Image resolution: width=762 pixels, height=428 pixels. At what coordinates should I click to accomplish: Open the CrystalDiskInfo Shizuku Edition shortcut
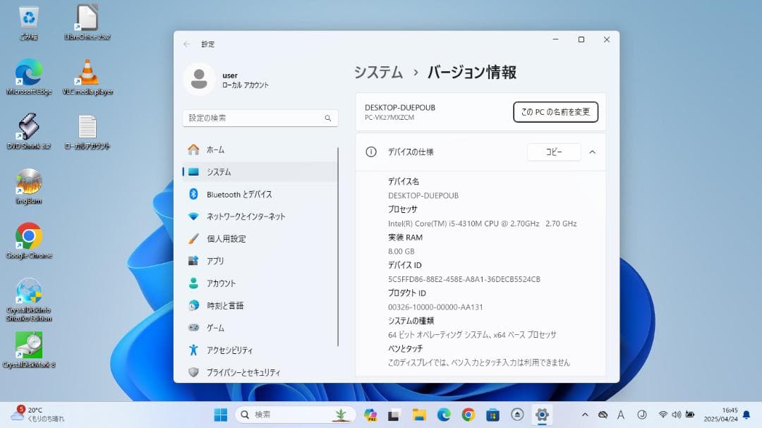(x=29, y=299)
